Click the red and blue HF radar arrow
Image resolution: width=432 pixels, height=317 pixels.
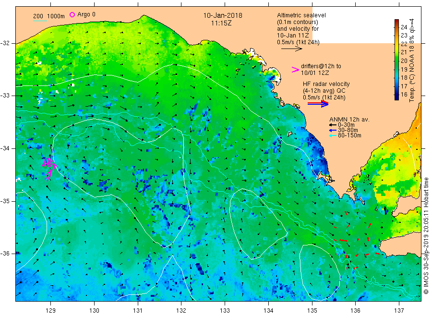pos(318,104)
